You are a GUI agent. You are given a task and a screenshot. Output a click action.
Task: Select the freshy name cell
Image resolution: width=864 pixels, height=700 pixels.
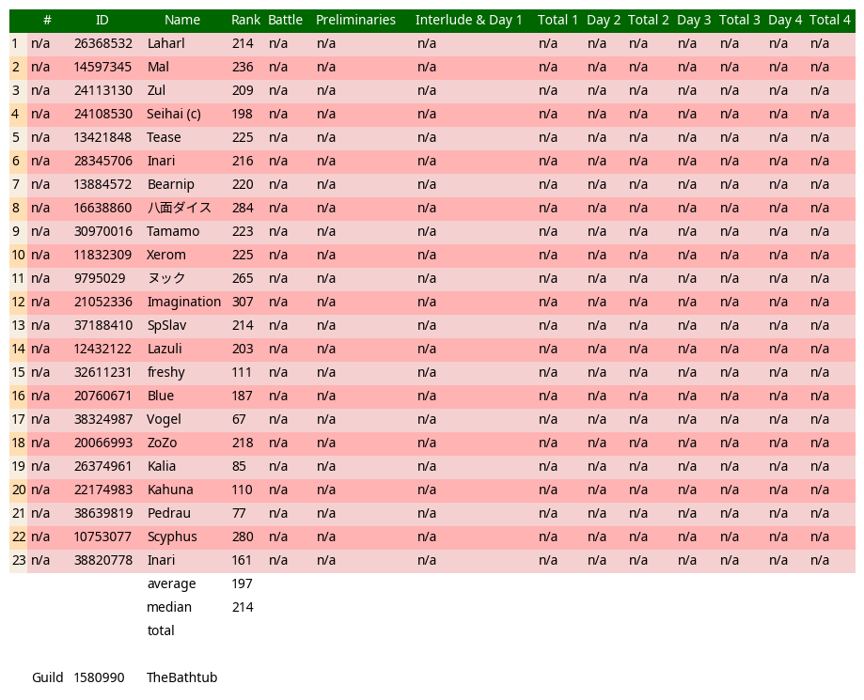pos(165,372)
